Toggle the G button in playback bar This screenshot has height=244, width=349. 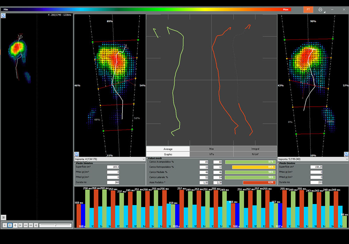tap(15, 225)
